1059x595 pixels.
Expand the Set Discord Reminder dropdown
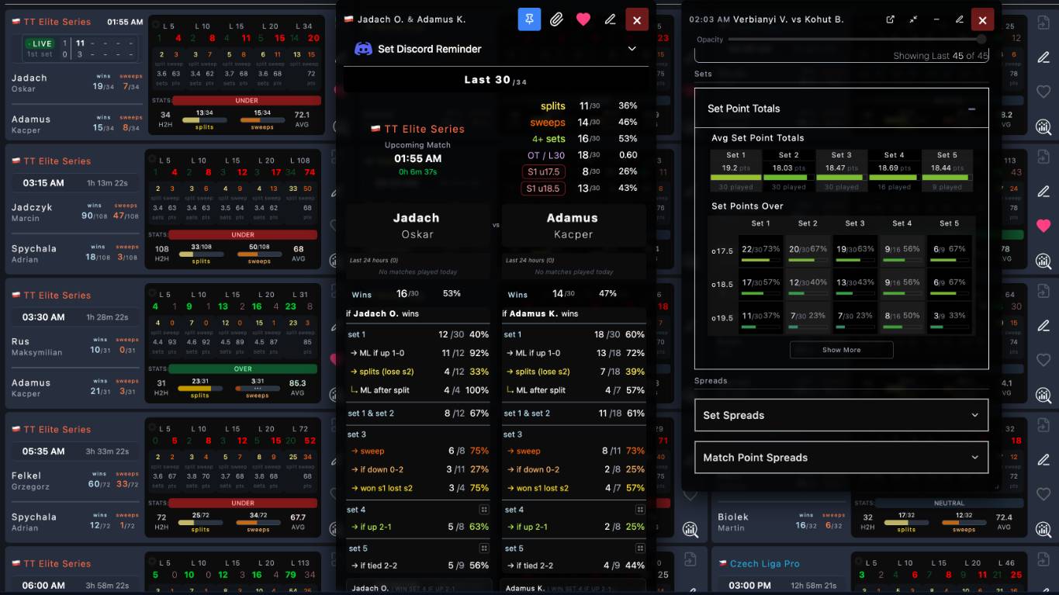point(632,49)
